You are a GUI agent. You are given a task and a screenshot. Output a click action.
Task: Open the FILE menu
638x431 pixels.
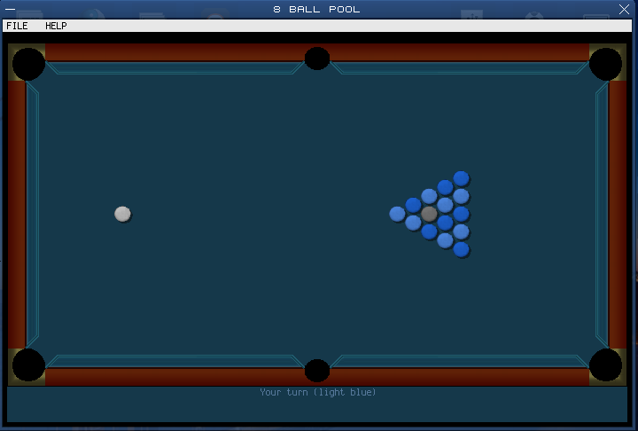17,26
